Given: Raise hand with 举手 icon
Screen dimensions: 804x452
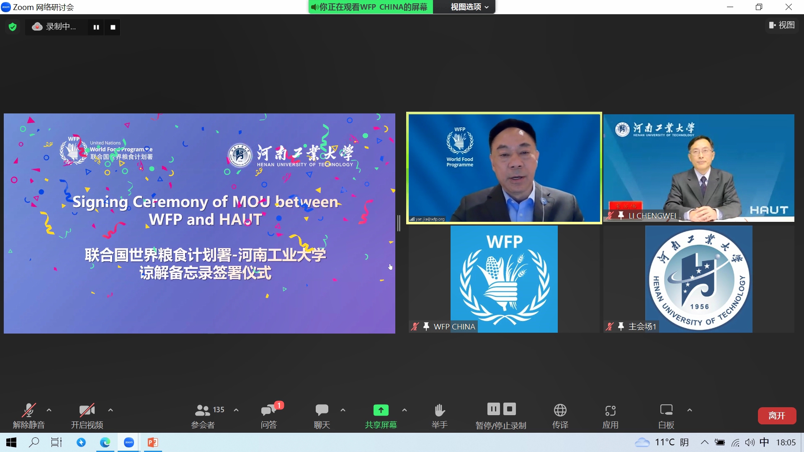Looking at the screenshot, I should tap(439, 410).
